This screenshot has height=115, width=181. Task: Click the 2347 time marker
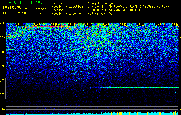(x=123, y=25)
